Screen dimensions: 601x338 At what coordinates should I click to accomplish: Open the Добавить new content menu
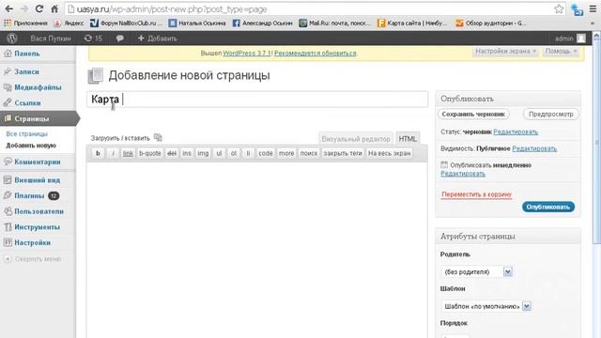tap(157, 38)
